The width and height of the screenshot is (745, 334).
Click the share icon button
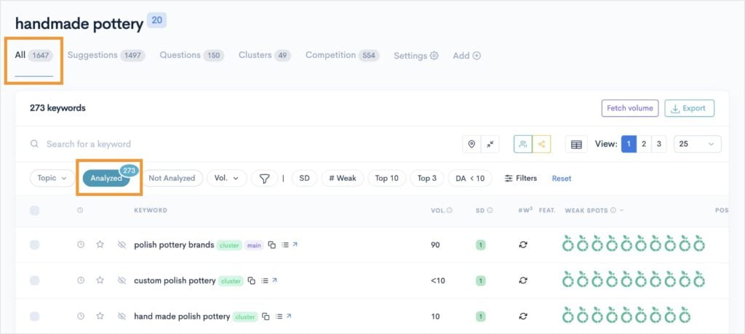coord(541,144)
